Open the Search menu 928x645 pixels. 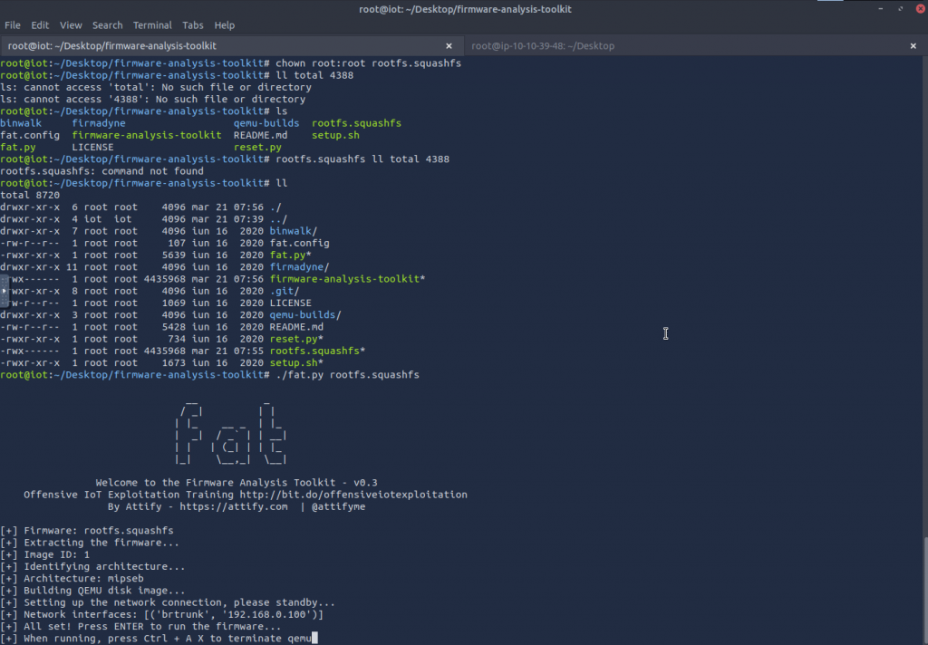[x=107, y=24]
